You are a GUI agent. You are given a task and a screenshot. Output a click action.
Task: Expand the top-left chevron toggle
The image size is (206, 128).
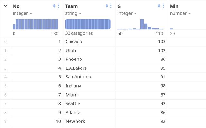click(x=5, y=6)
